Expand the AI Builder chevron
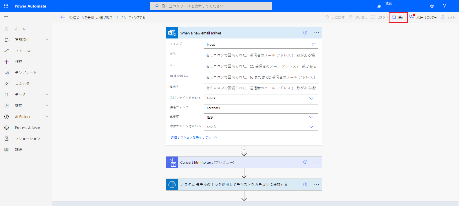459x206 pixels. click(x=47, y=117)
